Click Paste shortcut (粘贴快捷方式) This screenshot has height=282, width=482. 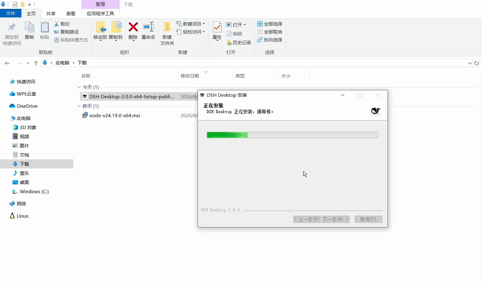(x=71, y=40)
